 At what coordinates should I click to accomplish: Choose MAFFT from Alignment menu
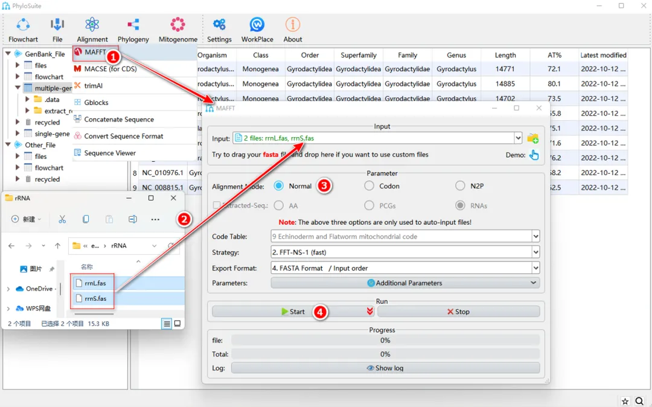point(95,52)
